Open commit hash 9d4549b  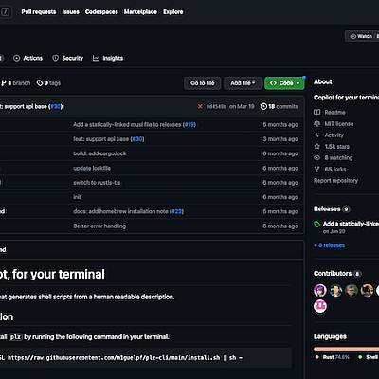click(x=216, y=107)
